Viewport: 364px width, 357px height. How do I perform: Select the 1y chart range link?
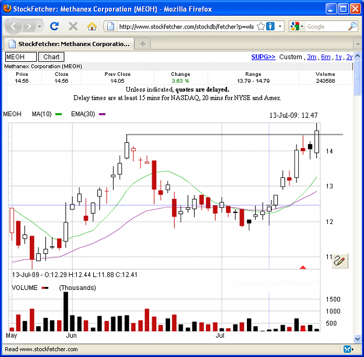coord(338,57)
